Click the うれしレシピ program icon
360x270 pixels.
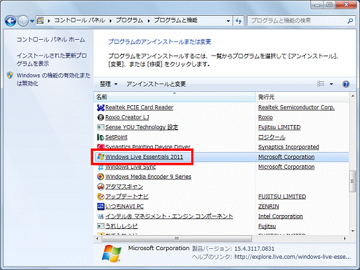click(101, 226)
